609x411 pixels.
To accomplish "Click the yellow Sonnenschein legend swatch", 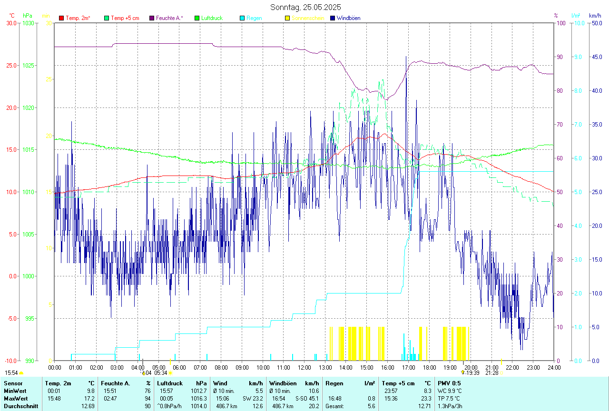I will 287,18.
